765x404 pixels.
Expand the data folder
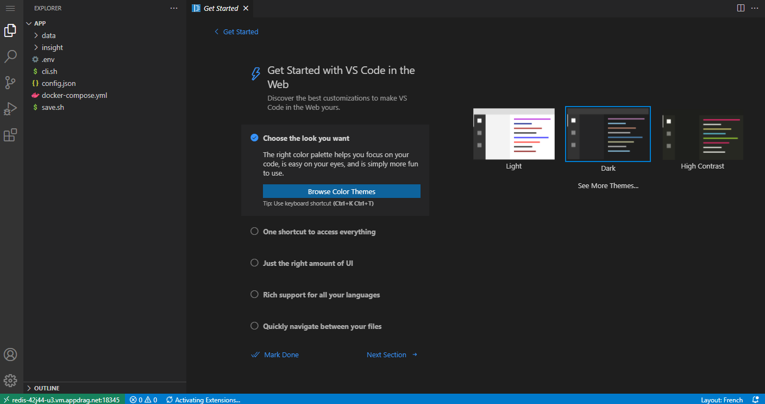click(x=48, y=35)
